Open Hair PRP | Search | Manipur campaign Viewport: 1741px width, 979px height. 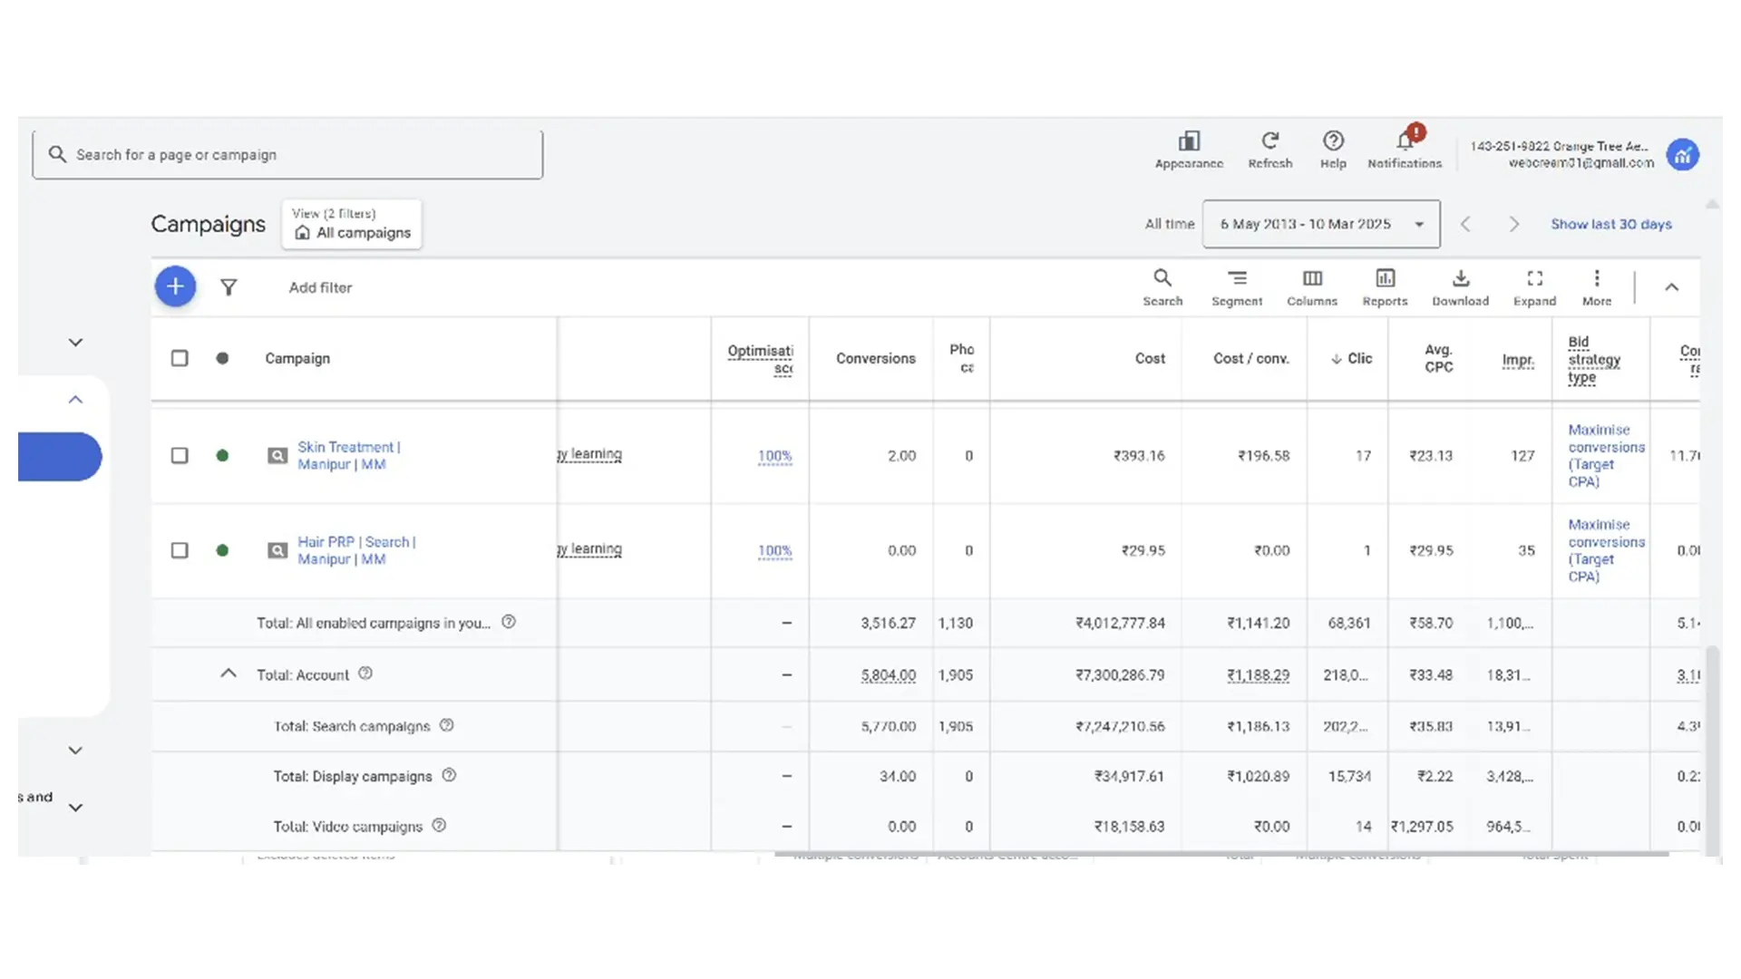356,550
